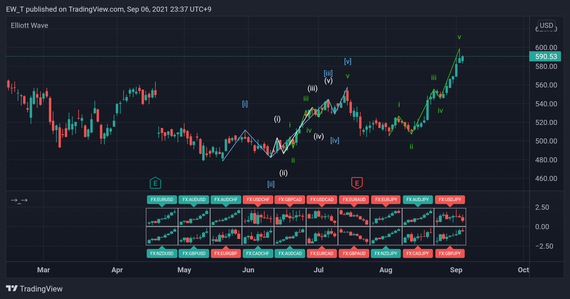This screenshot has height=299, width=570.
Task: Click the red earnings E marker
Action: tap(357, 183)
